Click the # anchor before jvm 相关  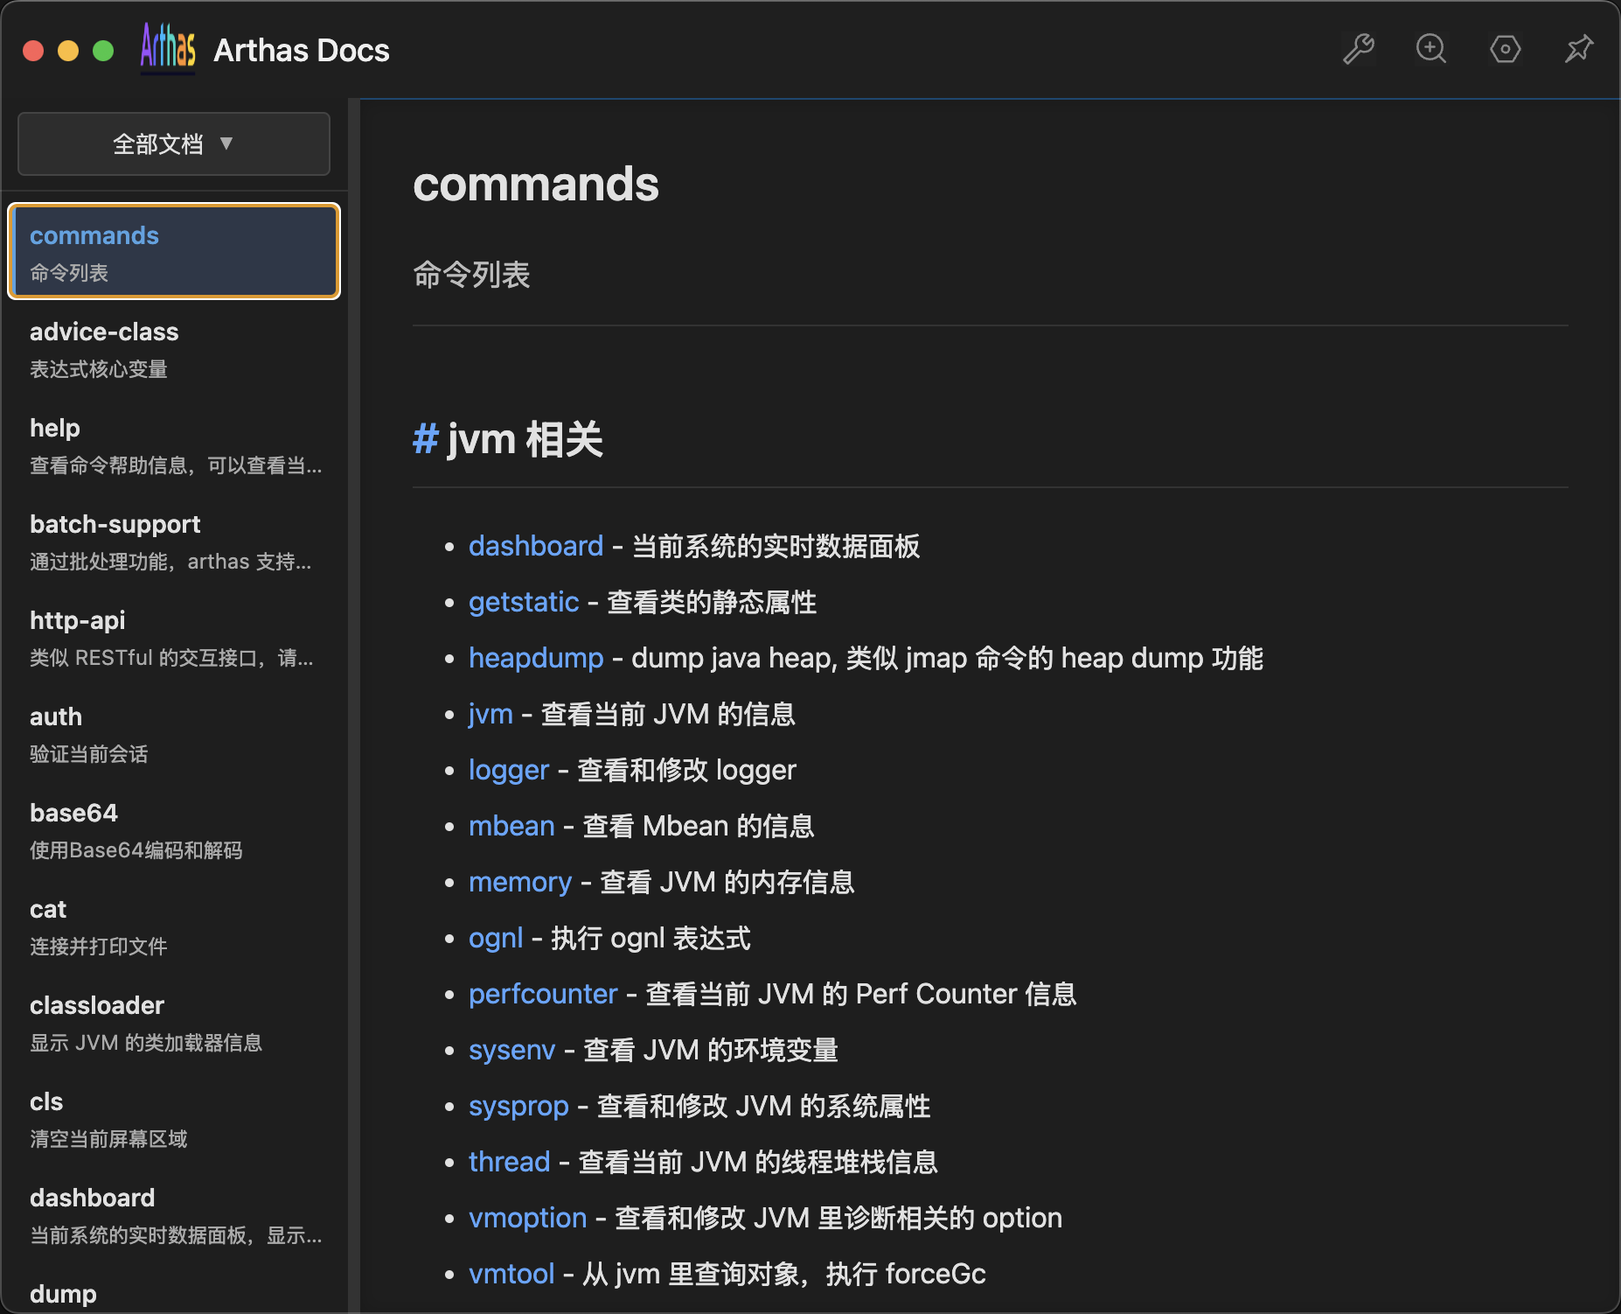coord(425,438)
